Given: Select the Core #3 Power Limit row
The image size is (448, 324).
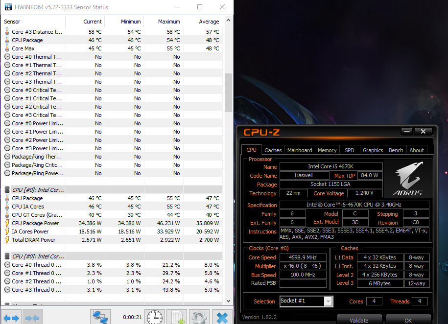Looking at the screenshot, I should click(x=112, y=148).
